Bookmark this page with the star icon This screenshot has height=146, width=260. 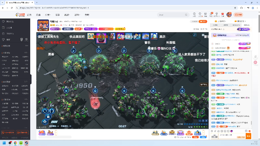tap(235, 8)
